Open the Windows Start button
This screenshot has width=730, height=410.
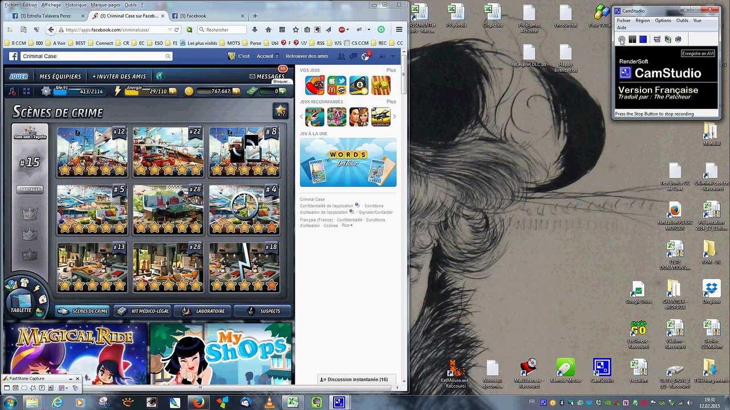click(10, 403)
